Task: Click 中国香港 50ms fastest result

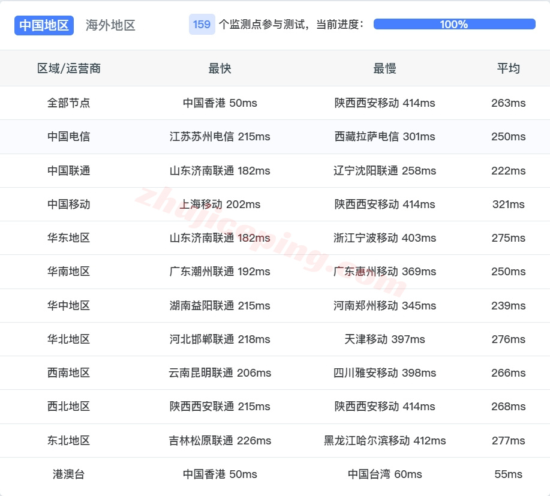Action: tap(220, 103)
